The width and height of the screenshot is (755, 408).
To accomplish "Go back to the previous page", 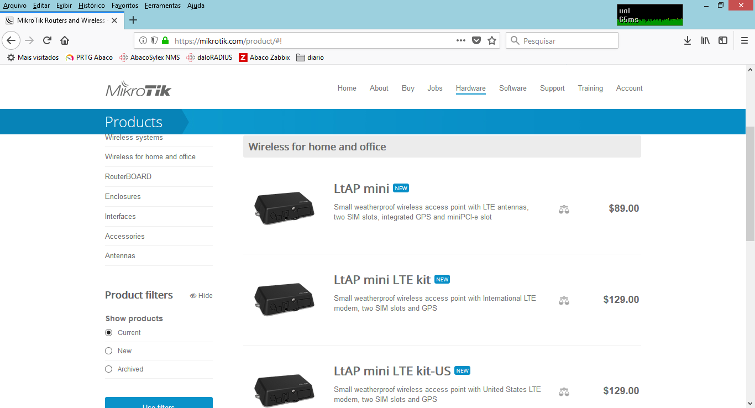I will tap(12, 40).
